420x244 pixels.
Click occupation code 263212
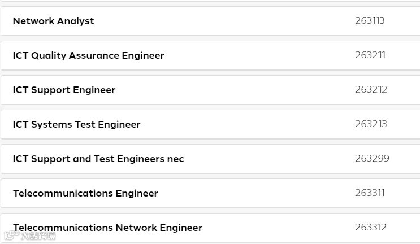tap(371, 90)
